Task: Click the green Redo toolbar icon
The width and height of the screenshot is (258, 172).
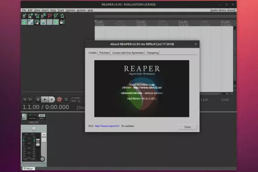Action: coord(56,16)
